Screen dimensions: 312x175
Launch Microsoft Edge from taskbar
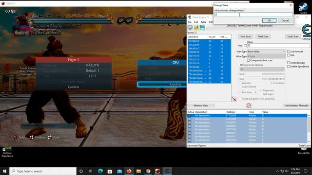click(100, 171)
